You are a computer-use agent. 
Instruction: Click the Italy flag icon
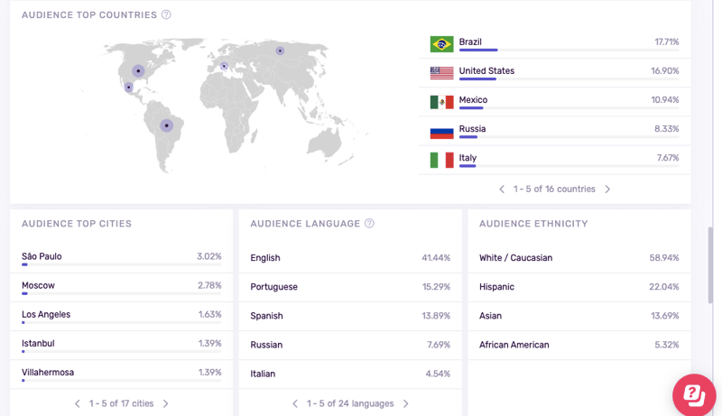coord(441,160)
